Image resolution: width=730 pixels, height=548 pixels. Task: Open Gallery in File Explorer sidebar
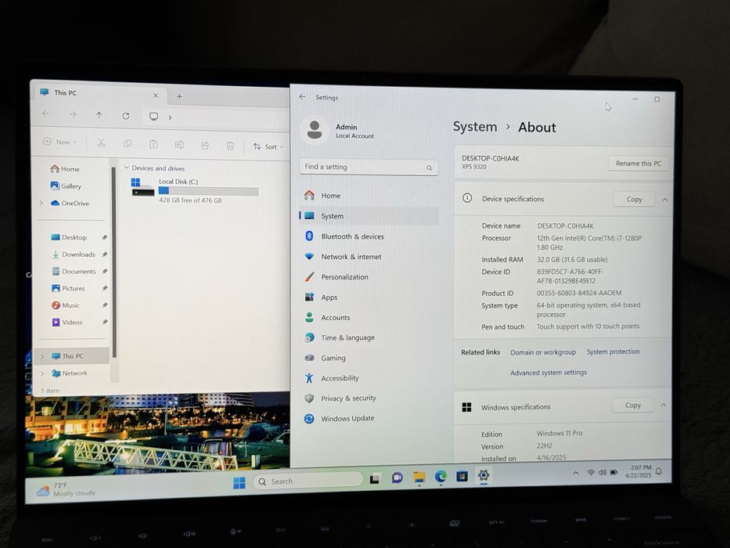pos(66,186)
